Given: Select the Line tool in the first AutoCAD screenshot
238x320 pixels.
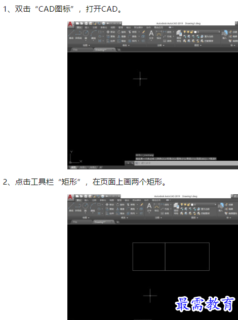Looking at the screenshot, I should click(71, 34).
